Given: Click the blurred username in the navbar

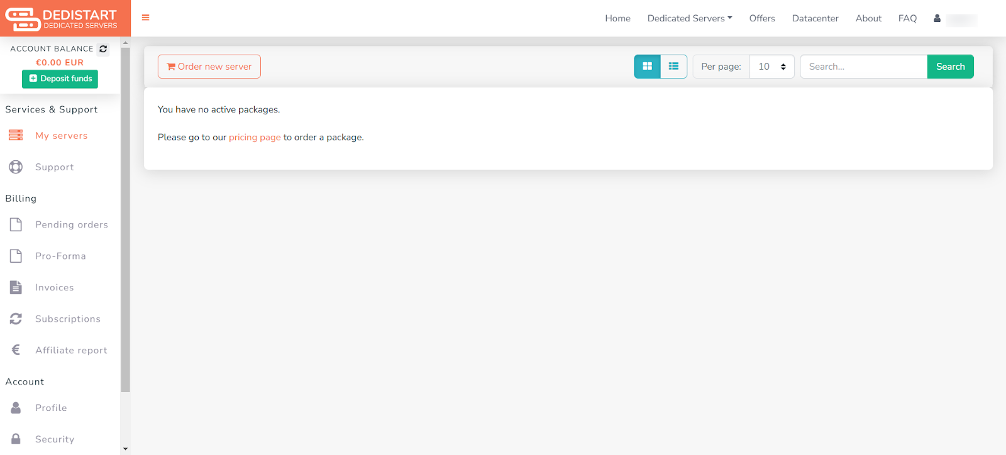Looking at the screenshot, I should 961,19.
